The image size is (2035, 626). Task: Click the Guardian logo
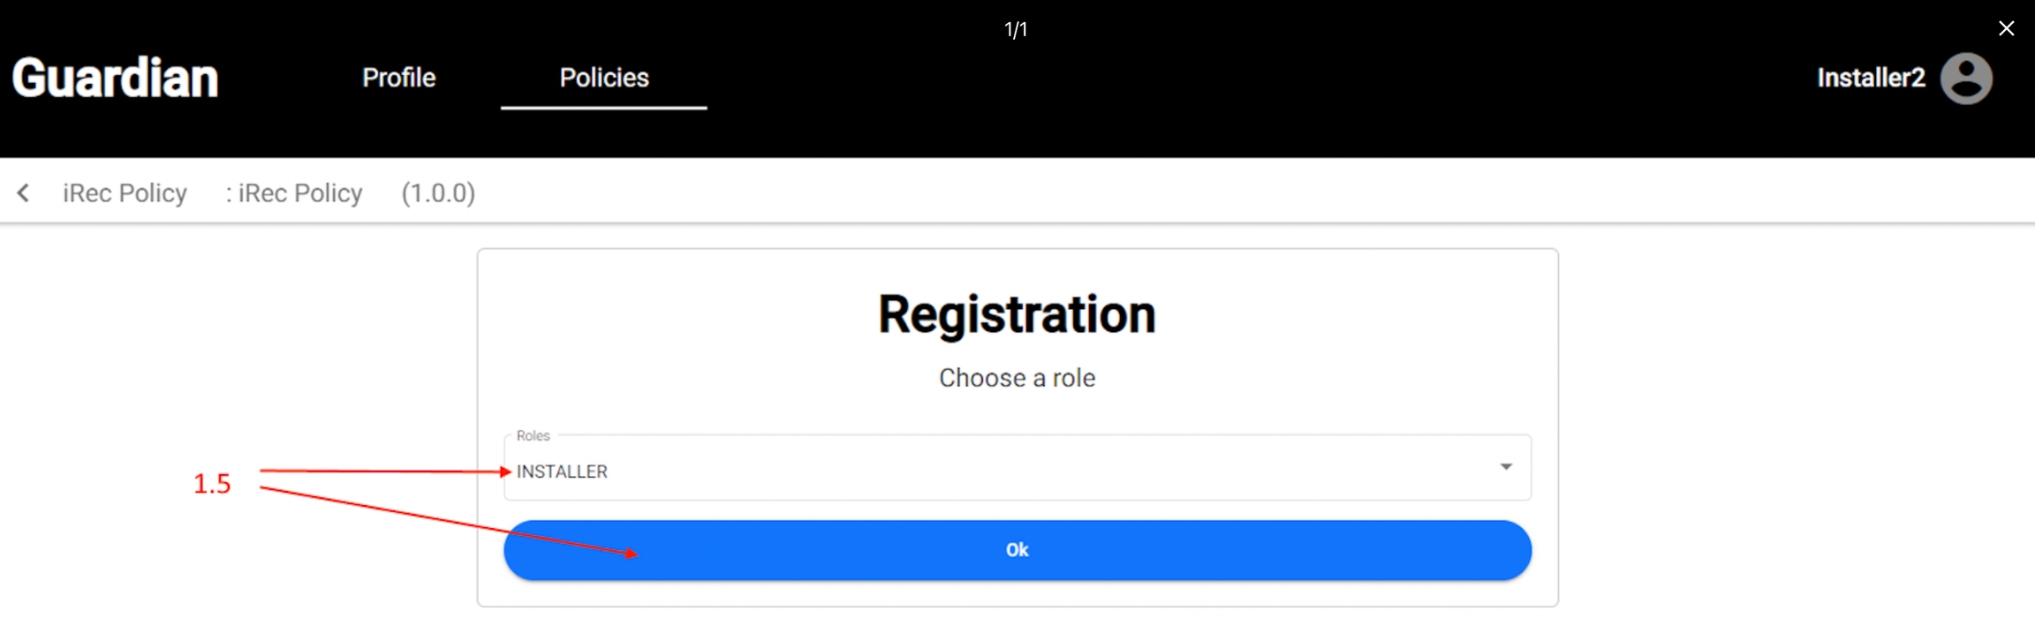(115, 78)
